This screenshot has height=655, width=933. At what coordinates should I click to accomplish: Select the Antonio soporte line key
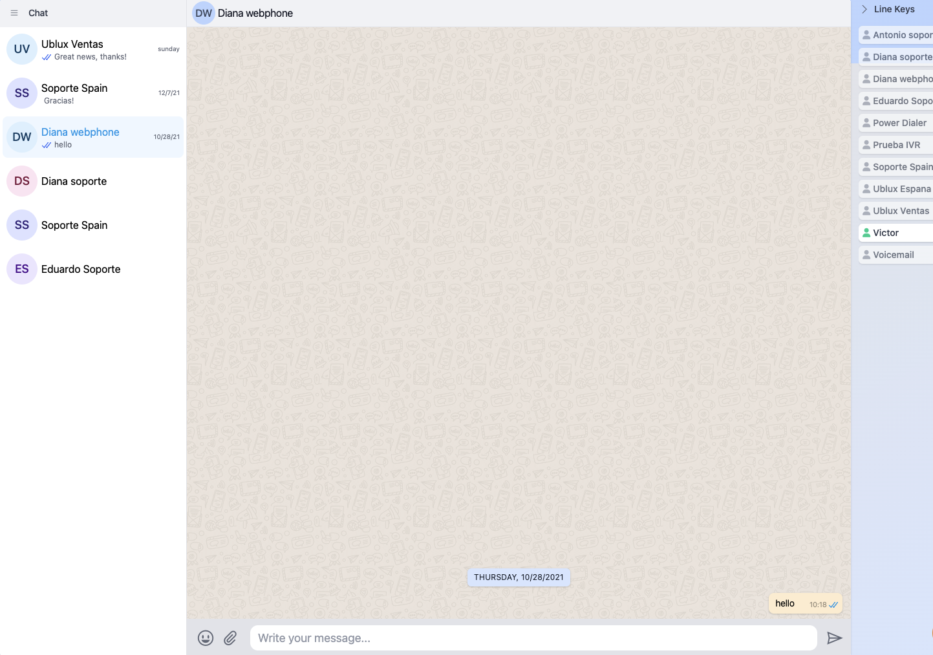[x=896, y=35]
